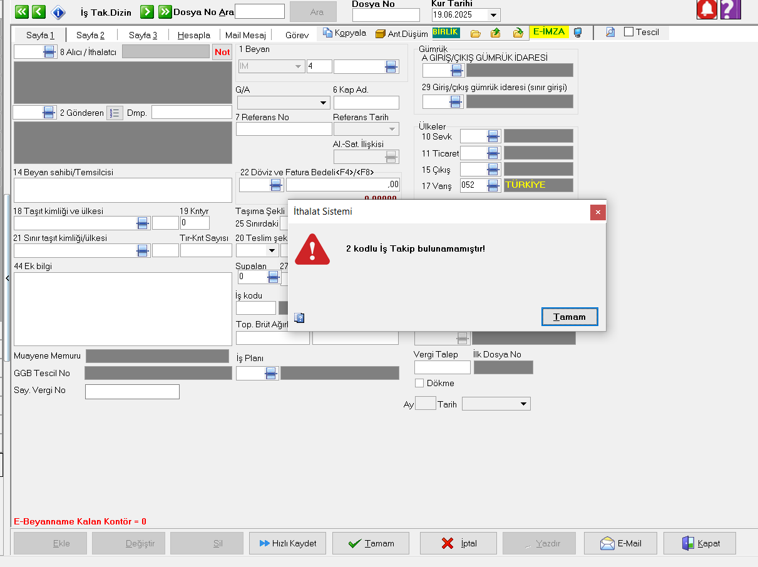The height and width of the screenshot is (567, 758).
Task: Click Tamam in the İthalat Sistemi dialog
Action: (x=569, y=317)
